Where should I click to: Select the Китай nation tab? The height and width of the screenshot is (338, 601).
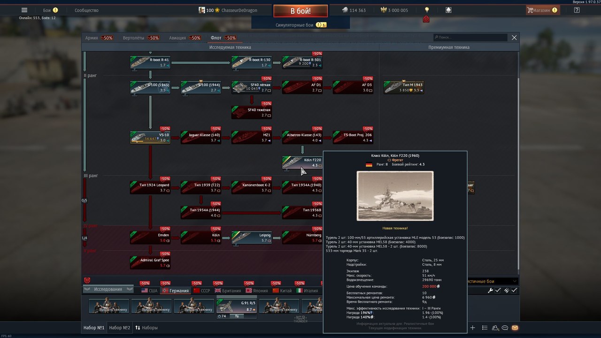[x=283, y=291]
